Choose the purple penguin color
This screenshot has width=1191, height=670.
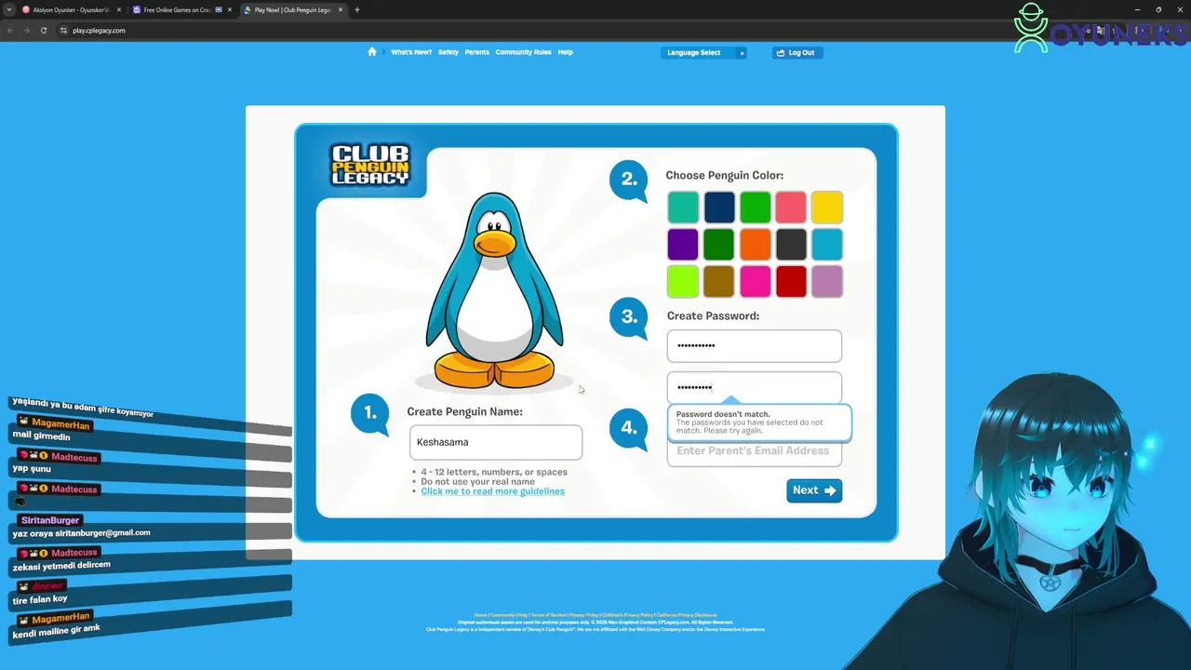(683, 245)
